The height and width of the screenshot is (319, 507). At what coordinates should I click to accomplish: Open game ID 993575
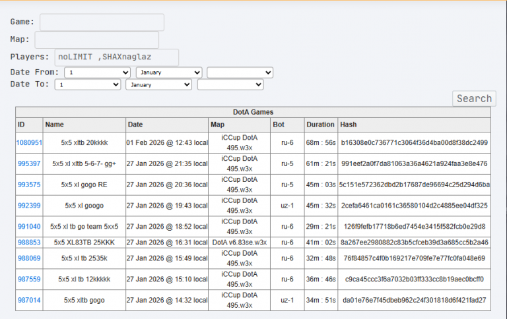(29, 185)
